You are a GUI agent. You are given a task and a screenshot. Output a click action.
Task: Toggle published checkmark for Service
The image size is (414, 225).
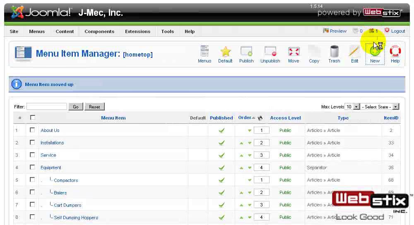click(x=221, y=155)
